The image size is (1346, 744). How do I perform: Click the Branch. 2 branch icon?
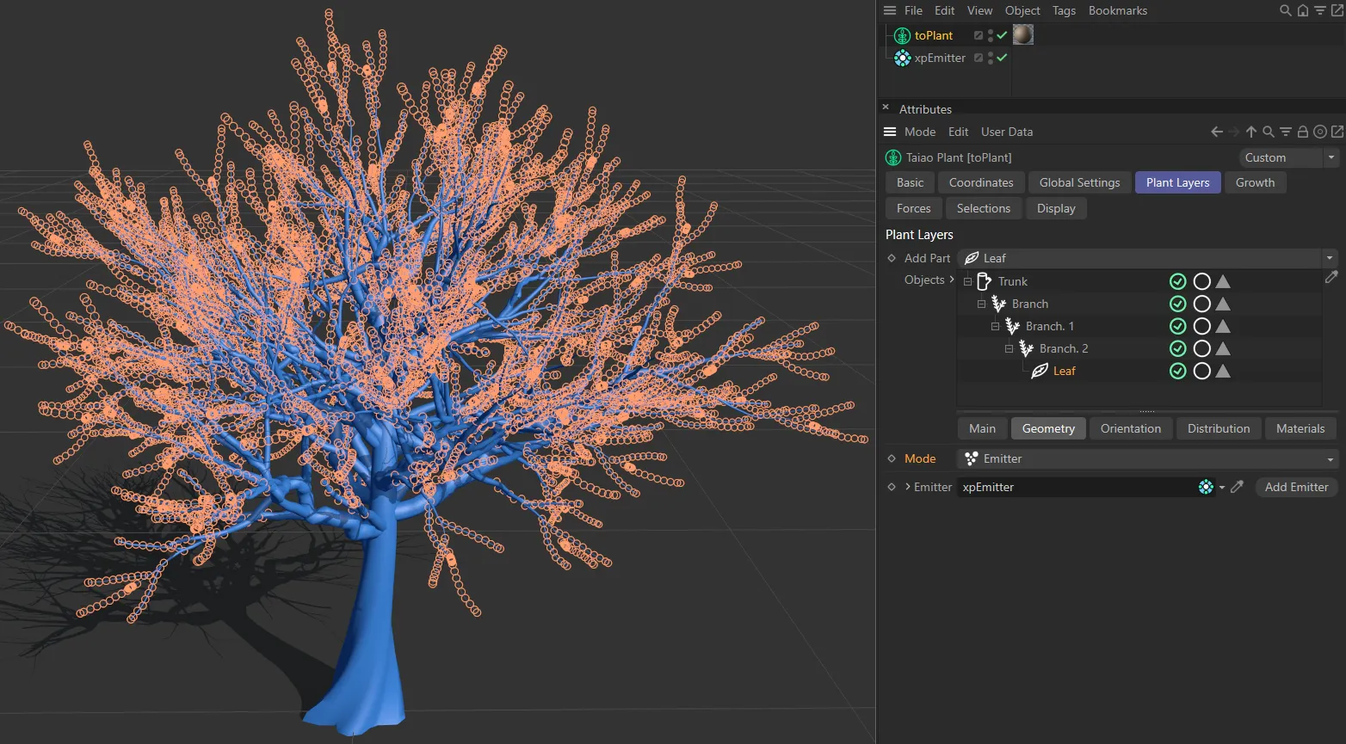1026,348
